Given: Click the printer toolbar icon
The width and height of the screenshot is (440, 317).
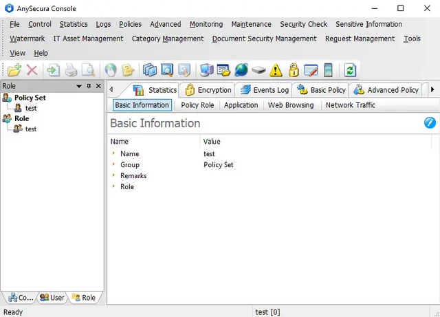Looking at the screenshot, I should [x=71, y=70].
